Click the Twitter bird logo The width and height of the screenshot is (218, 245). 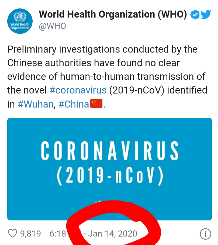(x=206, y=14)
